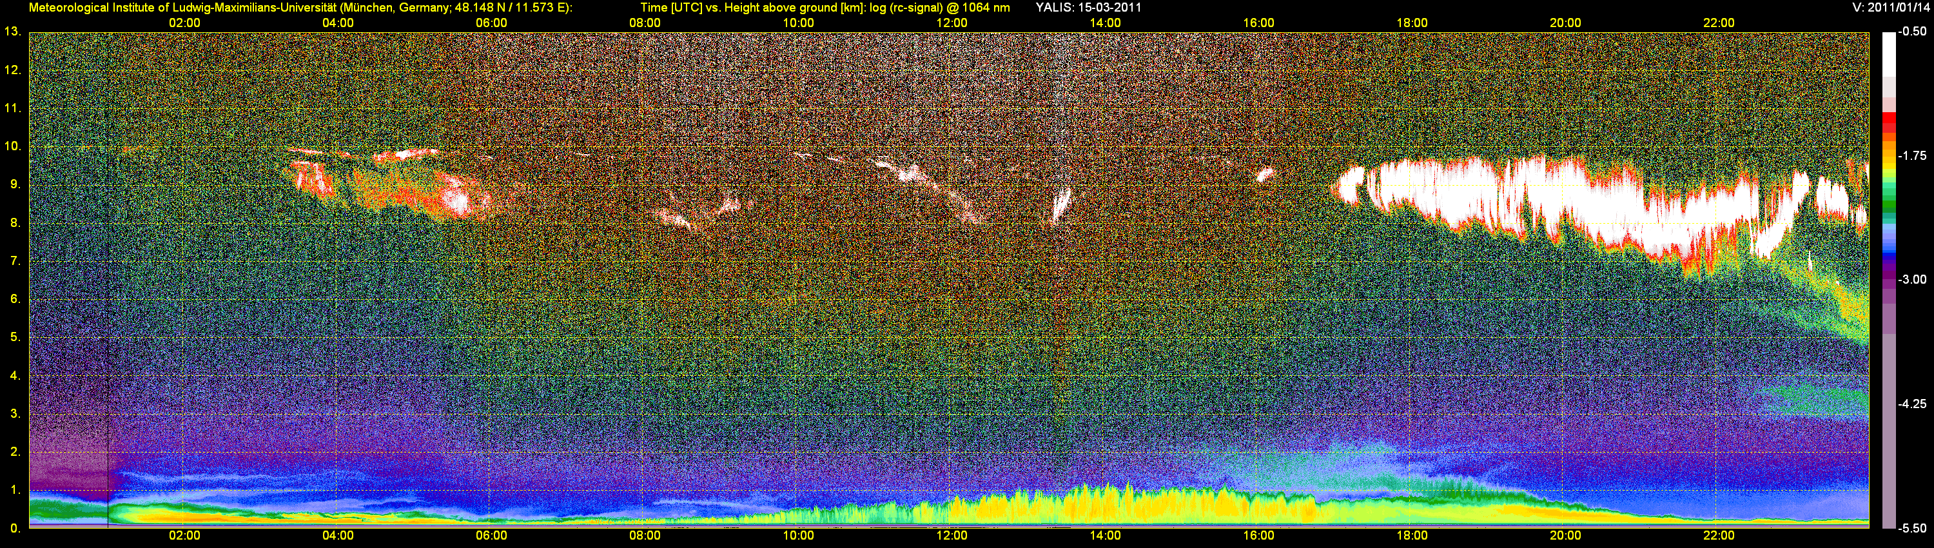This screenshot has width=1934, height=548.
Task: Click the -3.00 color scale value
Action: [x=1911, y=279]
